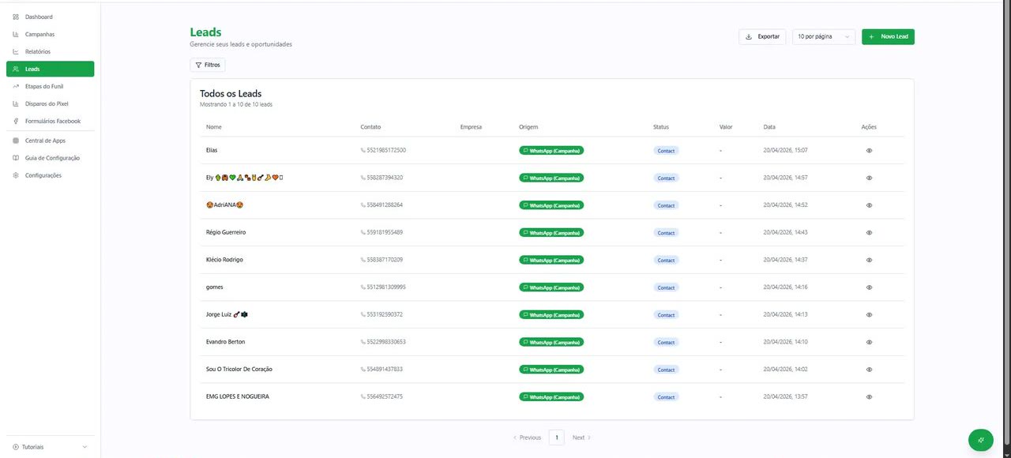Click the Tutoriais play icon
Viewport: 1011px width, 458px height.
click(16, 447)
